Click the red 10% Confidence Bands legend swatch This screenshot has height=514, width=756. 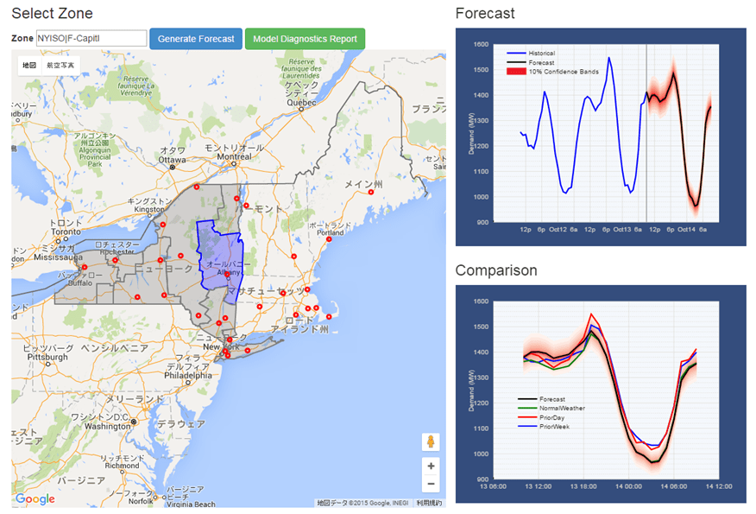pyautogui.click(x=515, y=72)
